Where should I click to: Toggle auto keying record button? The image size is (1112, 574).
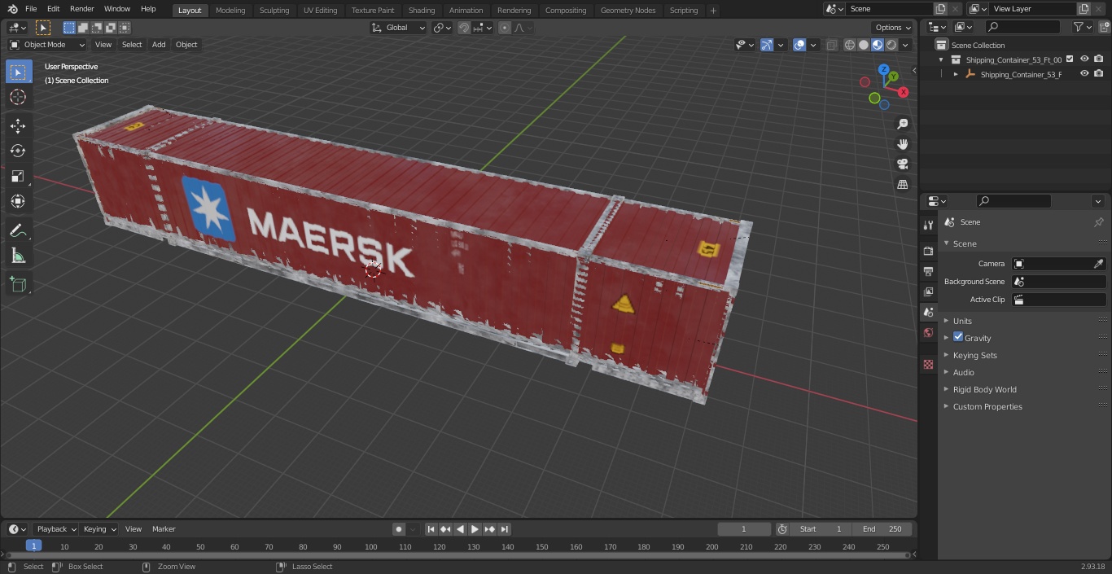399,529
